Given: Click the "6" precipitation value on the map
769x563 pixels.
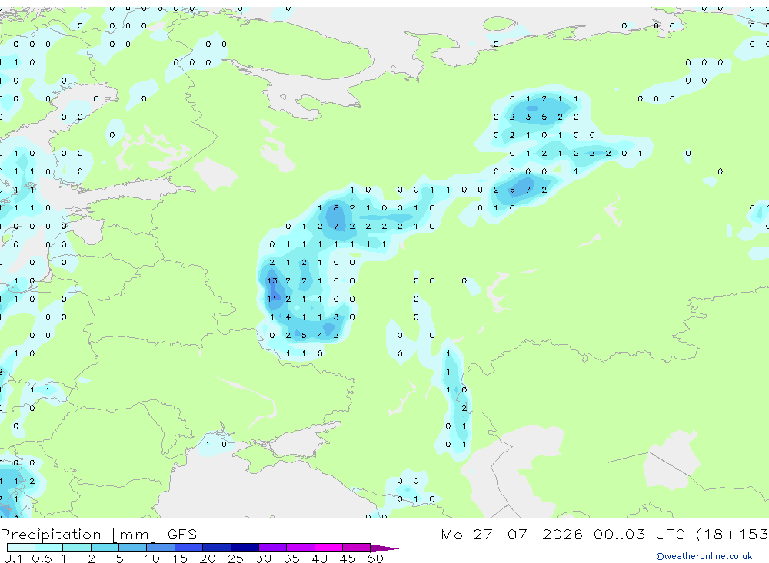Looking at the screenshot, I should 512,190.
